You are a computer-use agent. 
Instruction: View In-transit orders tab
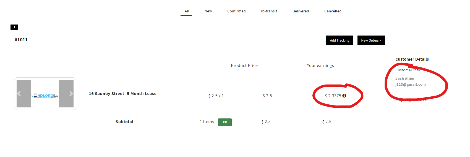pos(269,11)
